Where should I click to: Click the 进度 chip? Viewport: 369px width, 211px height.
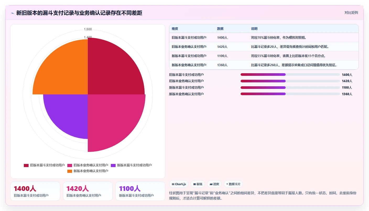[x=214, y=184]
